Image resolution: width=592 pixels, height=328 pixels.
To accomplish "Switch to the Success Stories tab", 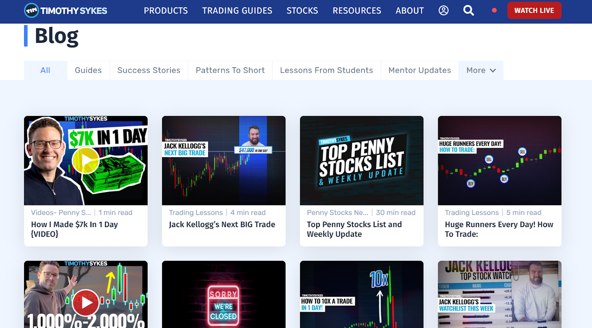I will pyautogui.click(x=149, y=70).
